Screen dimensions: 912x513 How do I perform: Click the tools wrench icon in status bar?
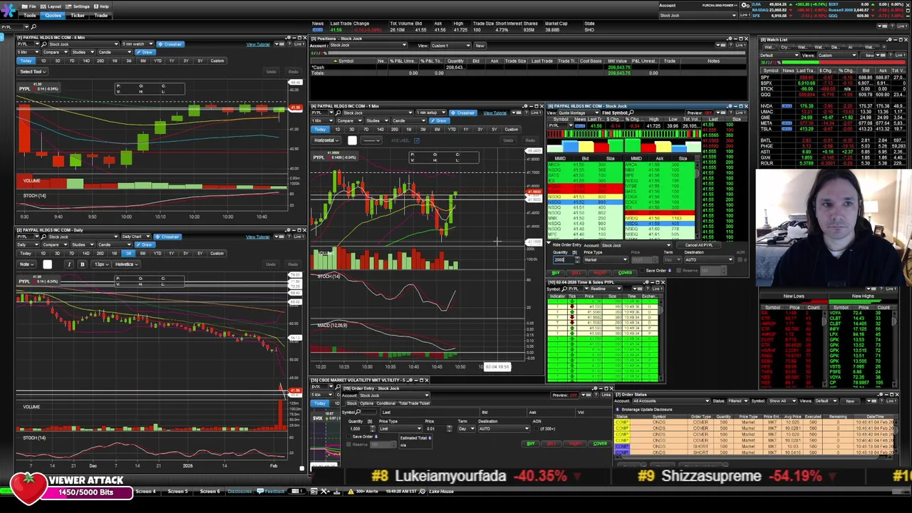[x=326, y=492]
